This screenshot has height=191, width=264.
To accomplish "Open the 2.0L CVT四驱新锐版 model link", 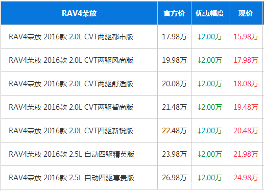I will pyautogui.click(x=71, y=131).
